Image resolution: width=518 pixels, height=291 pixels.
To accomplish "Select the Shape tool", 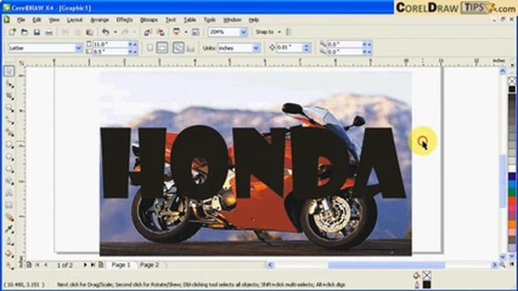I will point(9,84).
